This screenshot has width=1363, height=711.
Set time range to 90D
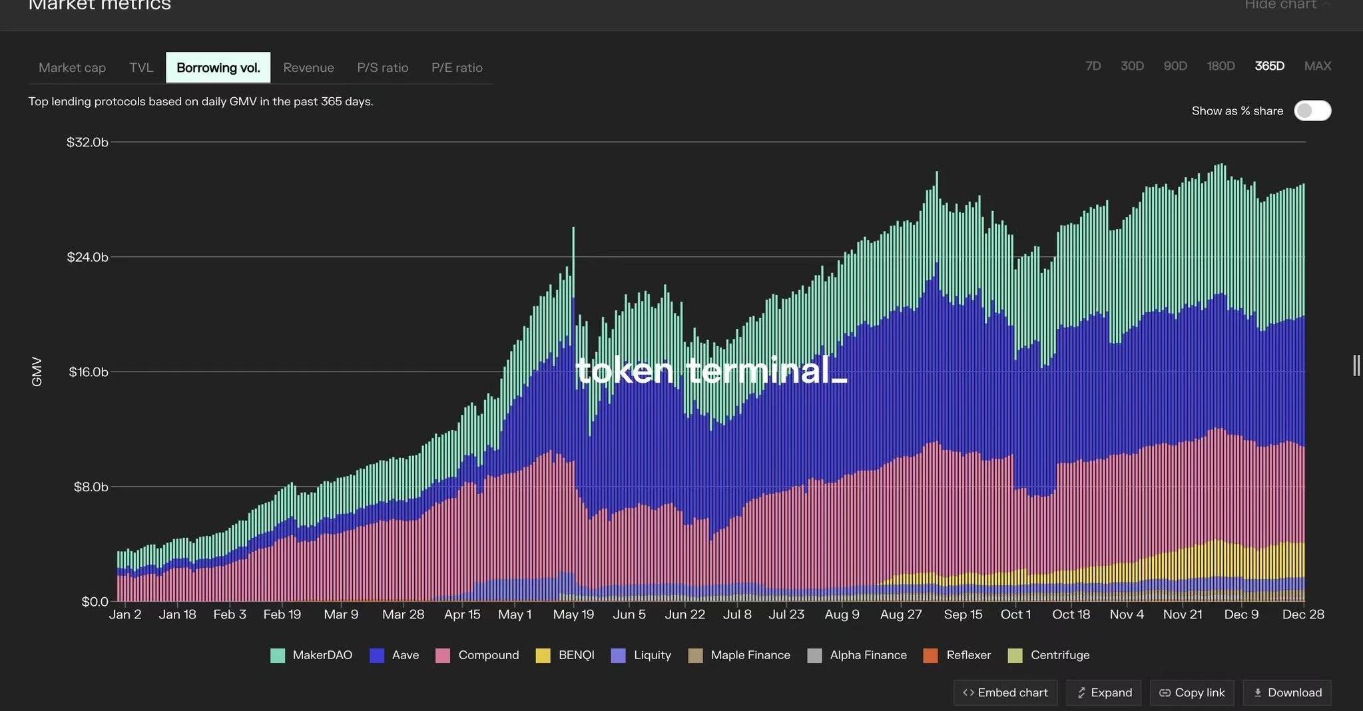coord(1175,66)
